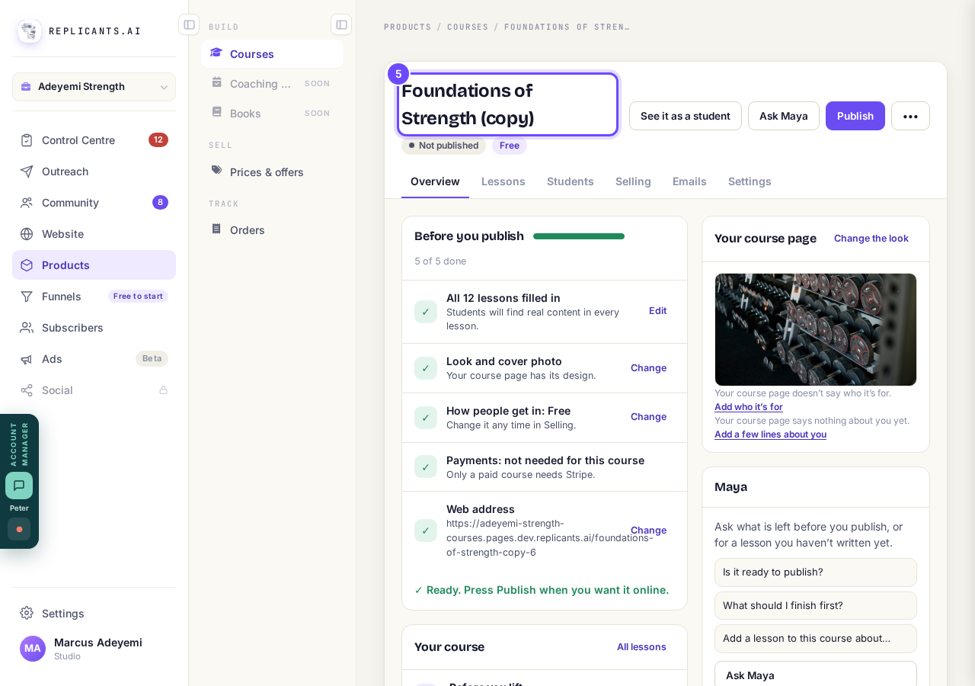Click the Prices & offers tag icon
This screenshot has width=975, height=686.
click(x=216, y=171)
